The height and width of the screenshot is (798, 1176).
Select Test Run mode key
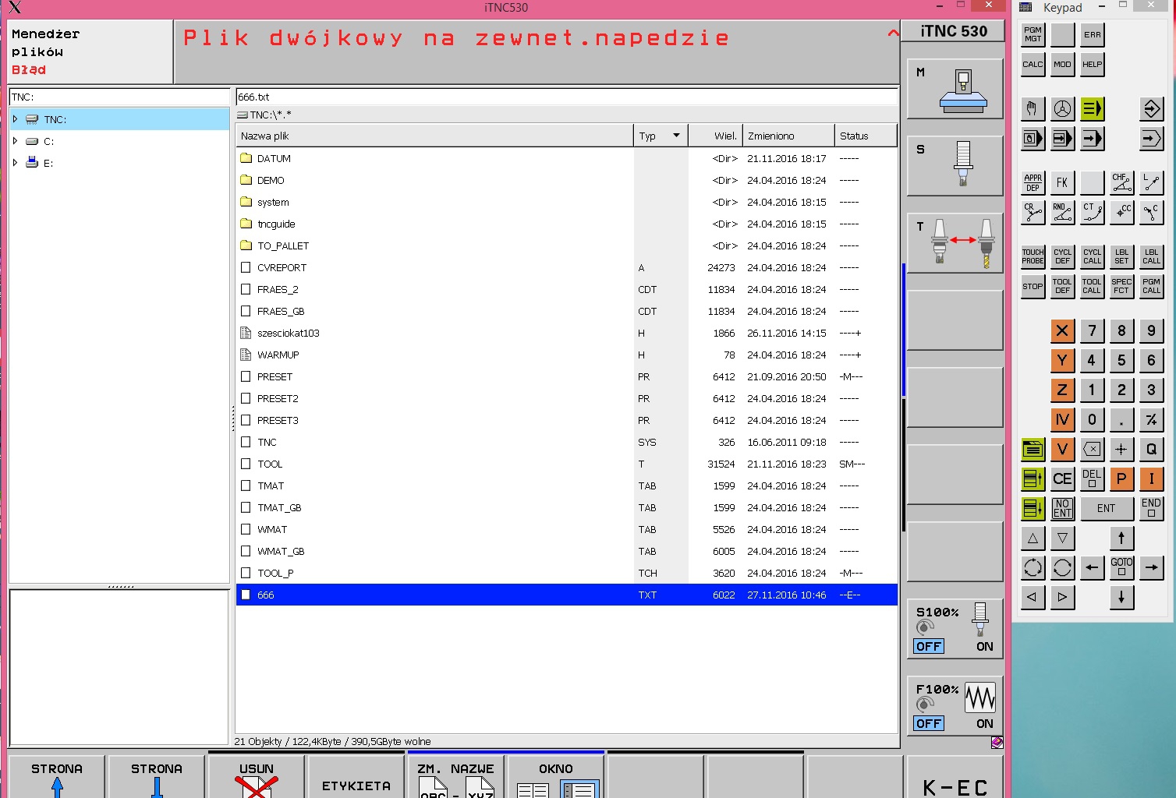[x=1152, y=139]
